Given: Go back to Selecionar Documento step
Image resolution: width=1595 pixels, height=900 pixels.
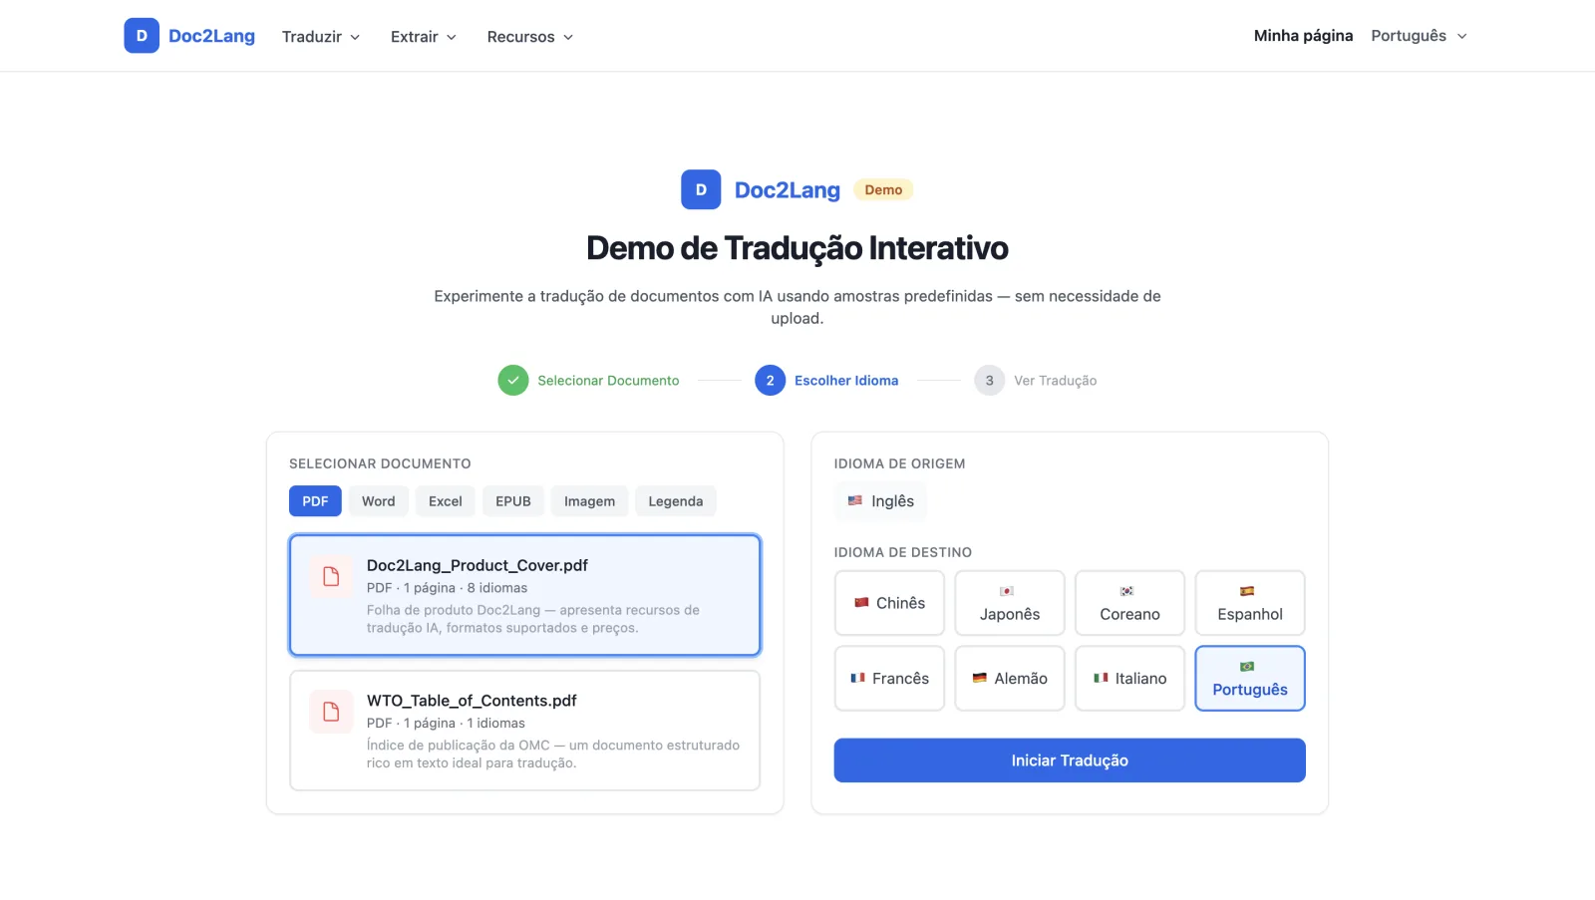Looking at the screenshot, I should click(608, 381).
